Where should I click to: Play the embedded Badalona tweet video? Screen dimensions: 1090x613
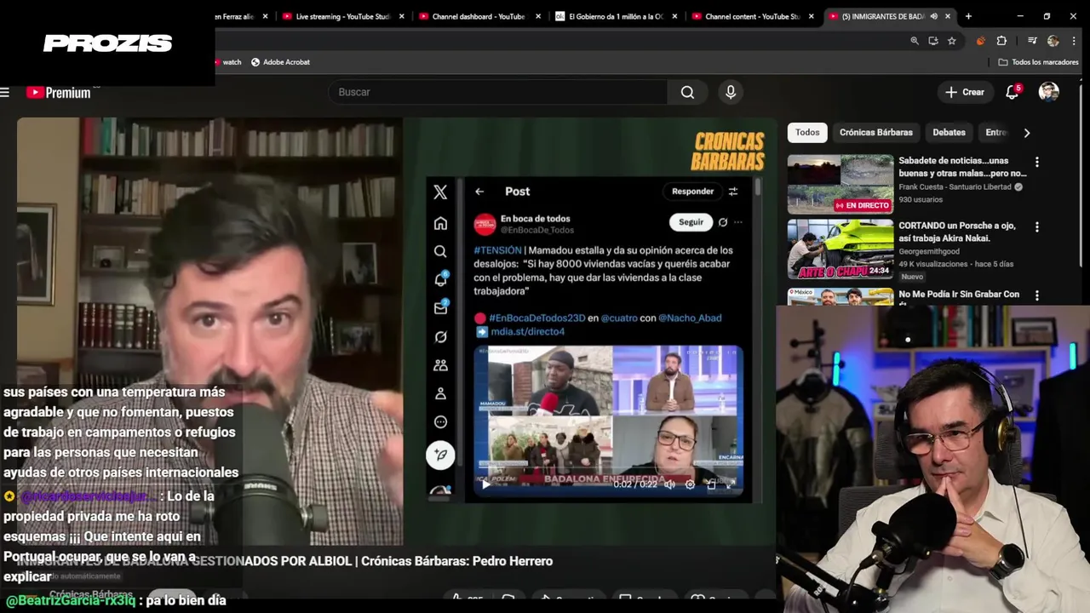(x=485, y=484)
